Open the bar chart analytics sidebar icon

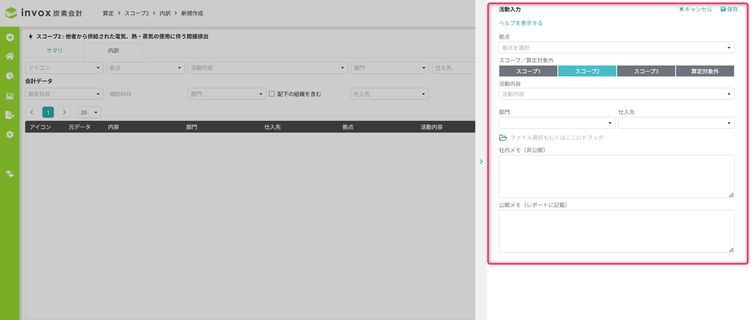pyautogui.click(x=10, y=95)
